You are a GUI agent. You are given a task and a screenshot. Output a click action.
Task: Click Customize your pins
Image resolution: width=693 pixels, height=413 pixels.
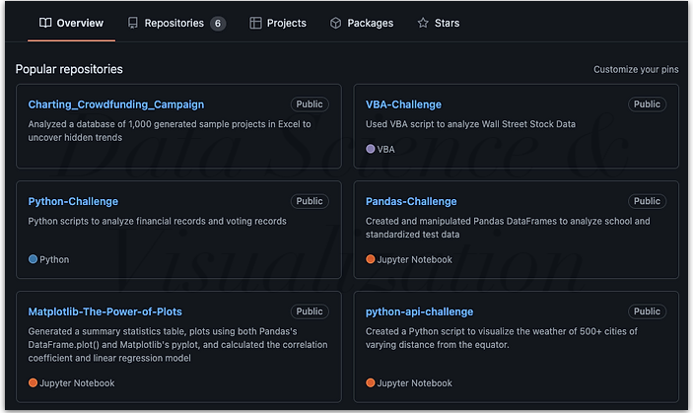pos(636,69)
